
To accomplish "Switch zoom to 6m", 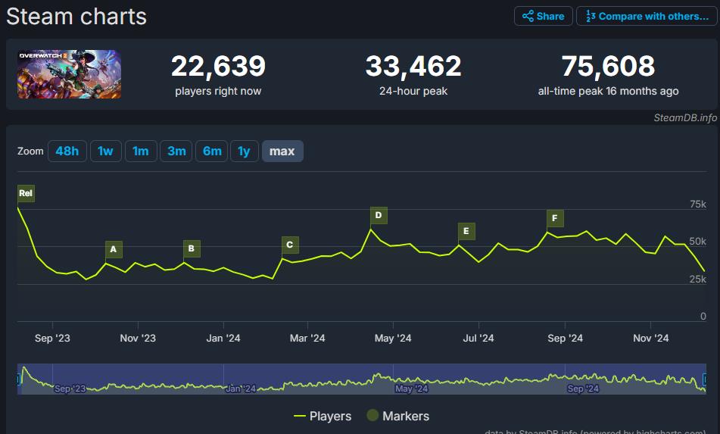I will click(x=212, y=151).
